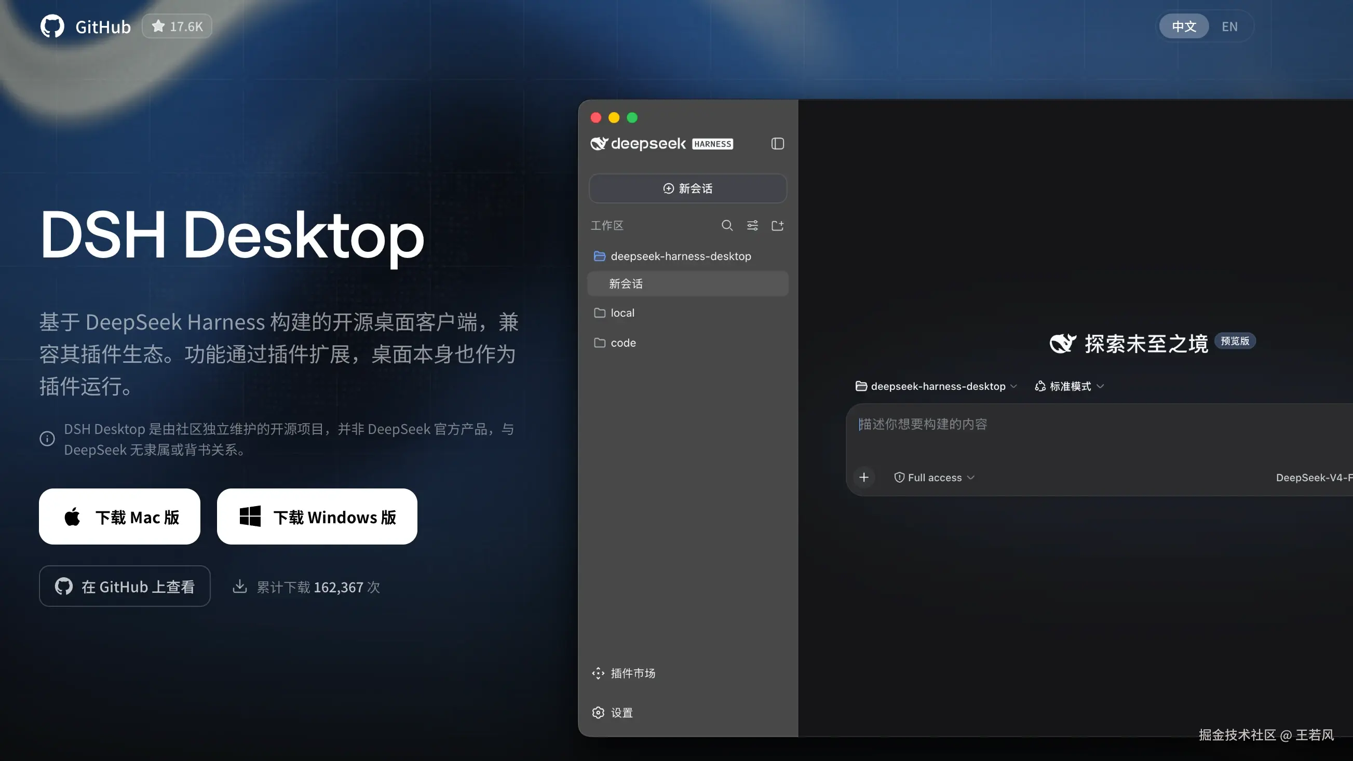View the project on GitHub button

click(125, 586)
